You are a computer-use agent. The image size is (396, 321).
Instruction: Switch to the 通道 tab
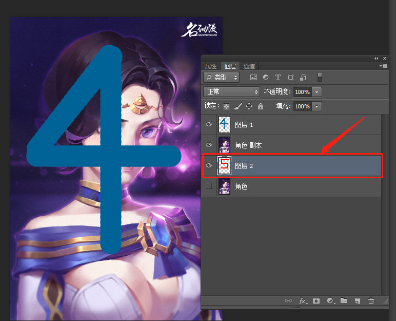pyautogui.click(x=249, y=66)
